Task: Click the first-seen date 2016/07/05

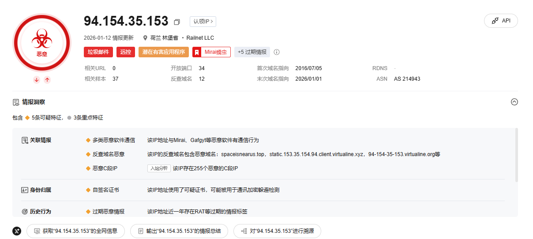Action: (309, 68)
